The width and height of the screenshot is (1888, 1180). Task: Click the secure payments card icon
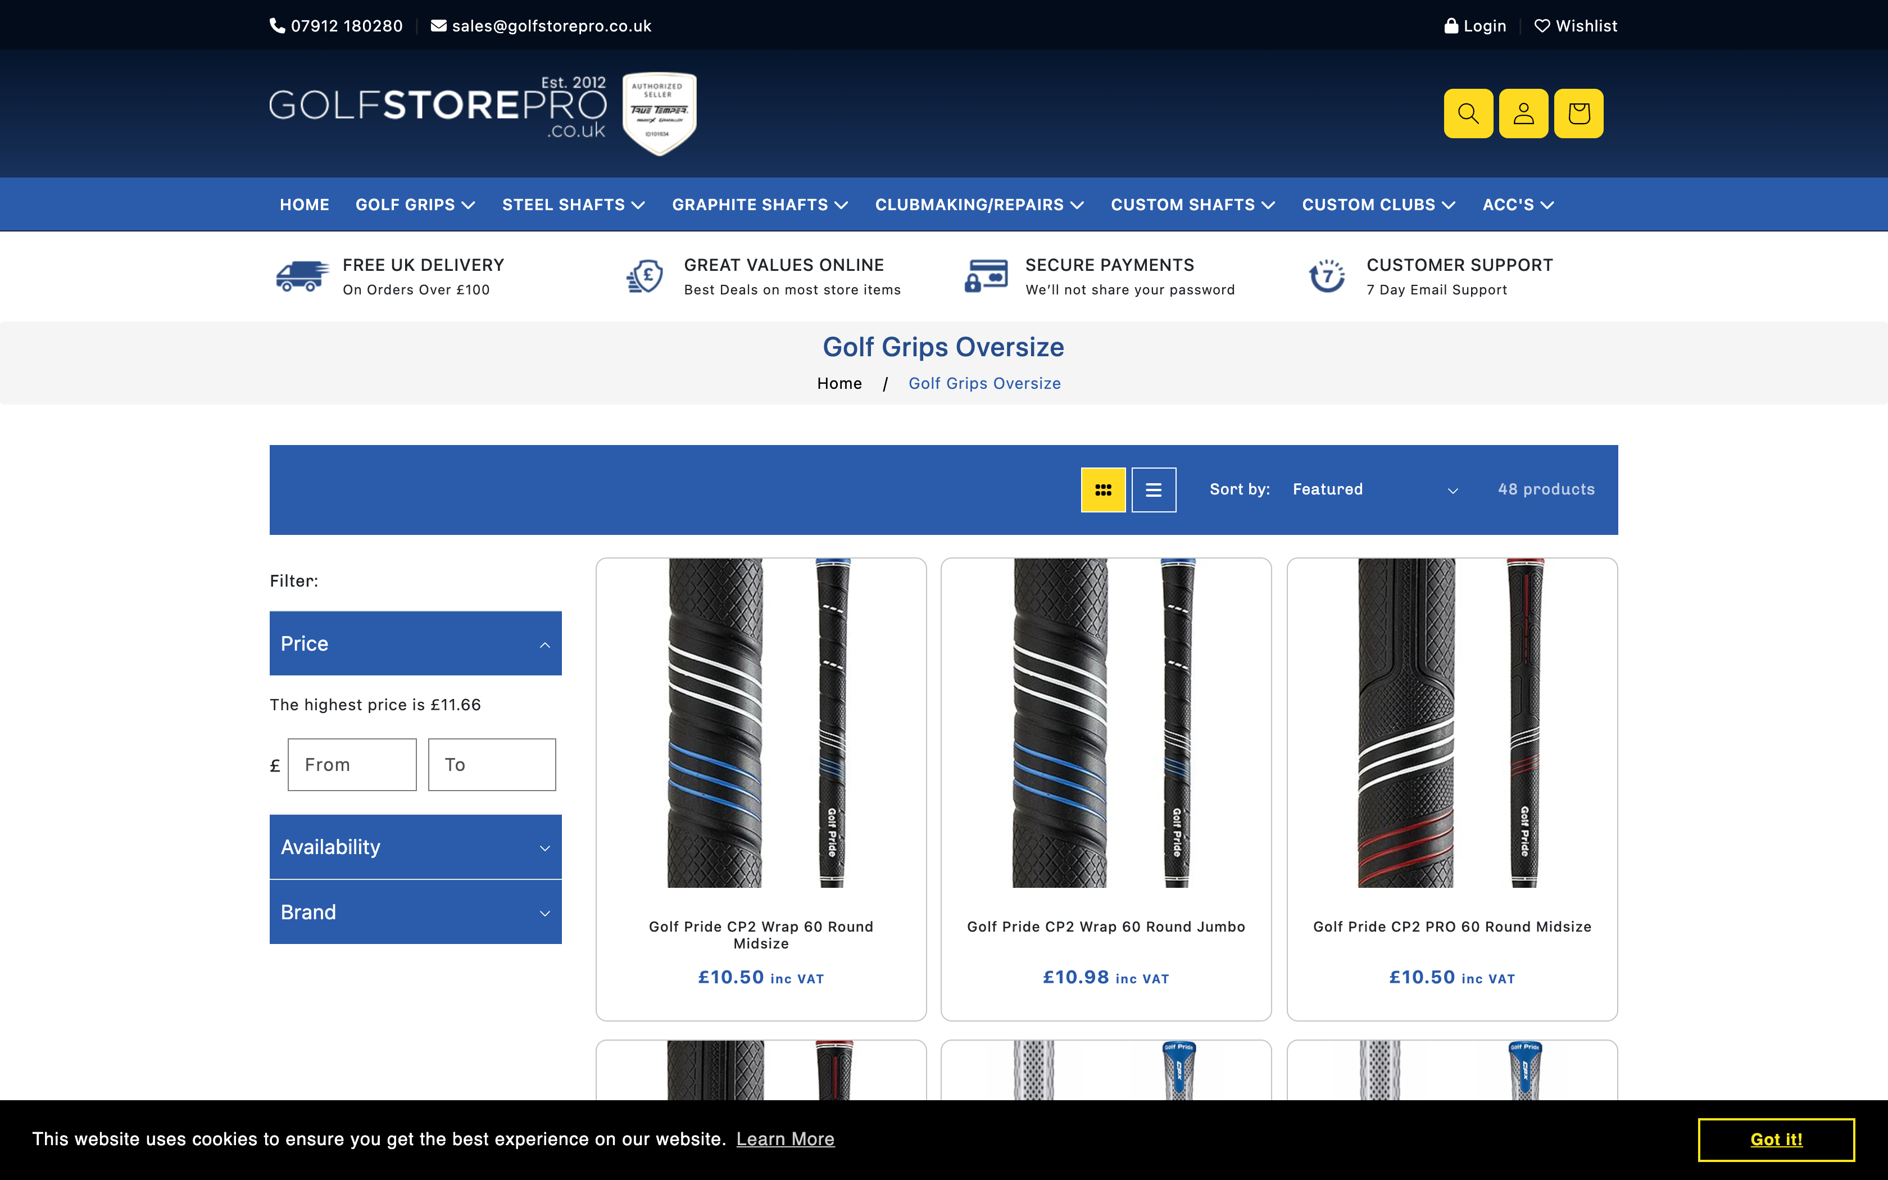[986, 276]
